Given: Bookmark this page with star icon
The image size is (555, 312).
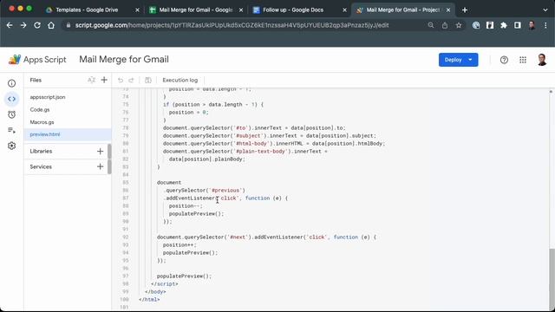Looking at the screenshot, I should pos(459,25).
